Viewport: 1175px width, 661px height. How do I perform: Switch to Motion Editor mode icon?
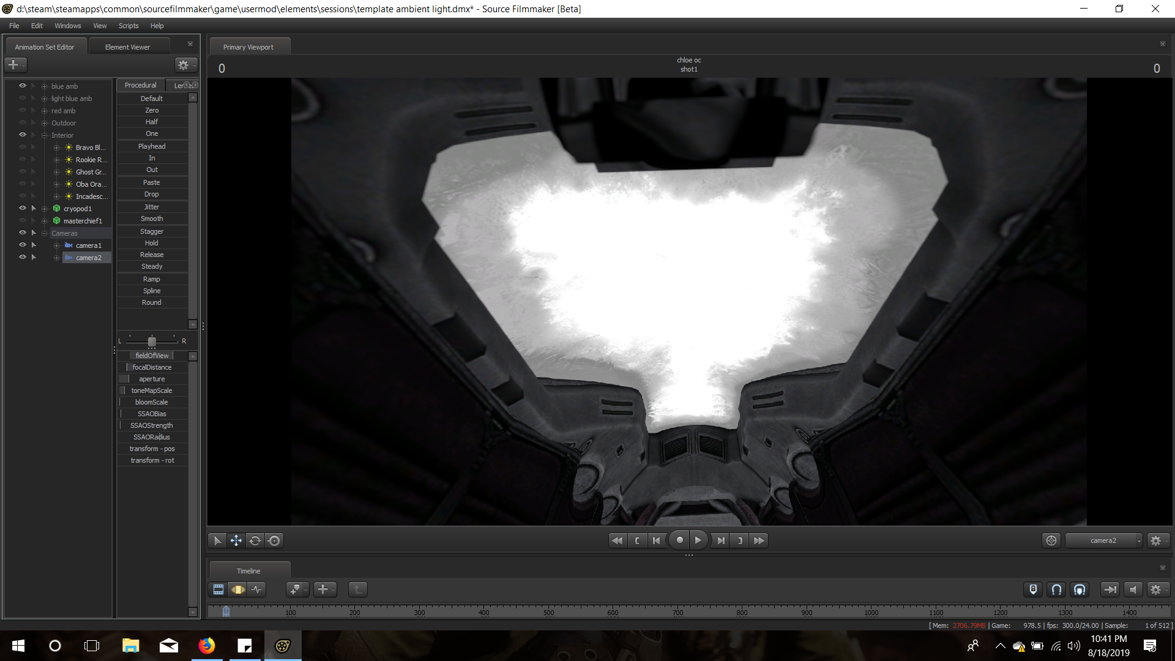click(238, 589)
